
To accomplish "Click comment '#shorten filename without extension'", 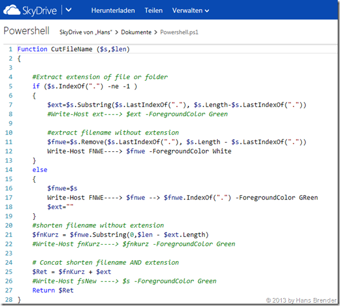I will click(98, 225).
